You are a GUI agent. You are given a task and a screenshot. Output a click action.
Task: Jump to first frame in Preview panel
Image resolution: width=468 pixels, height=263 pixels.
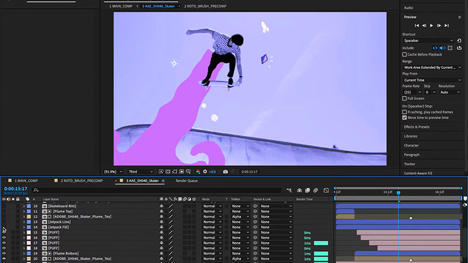(x=417, y=26)
